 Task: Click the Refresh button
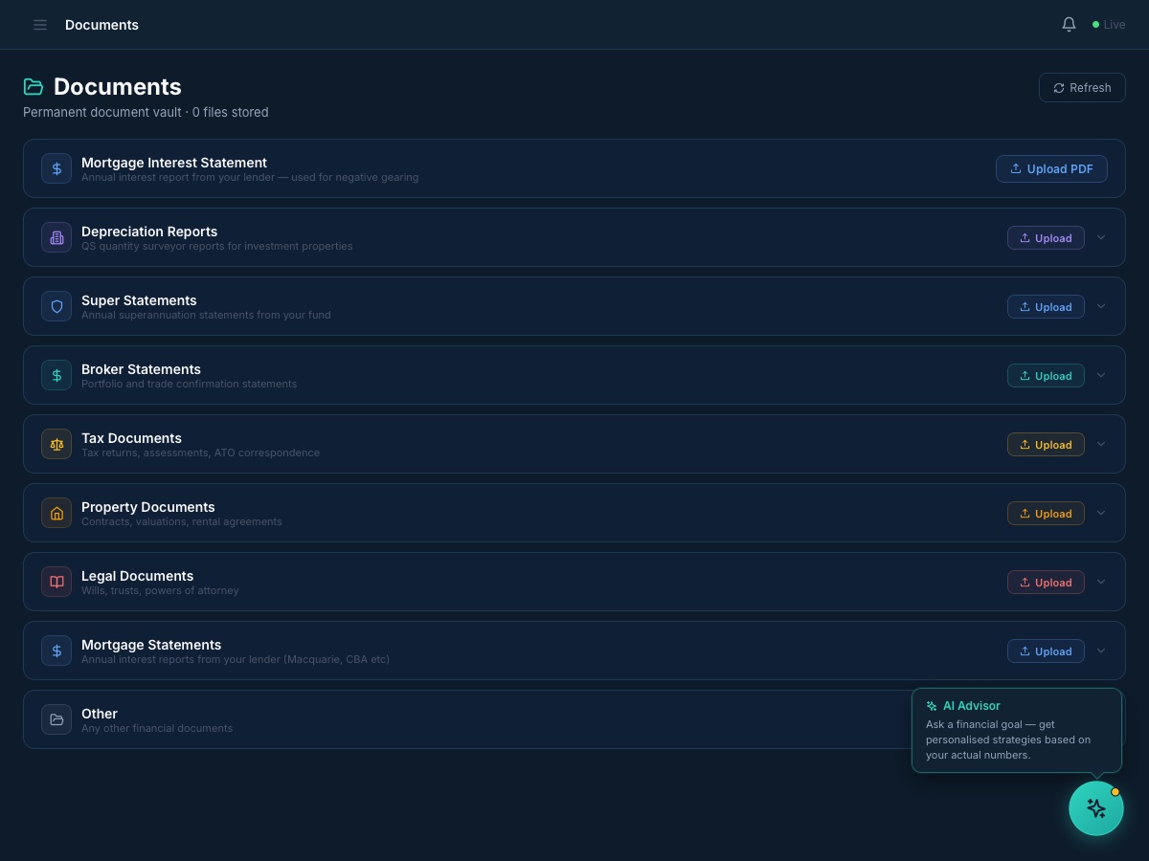pyautogui.click(x=1082, y=87)
